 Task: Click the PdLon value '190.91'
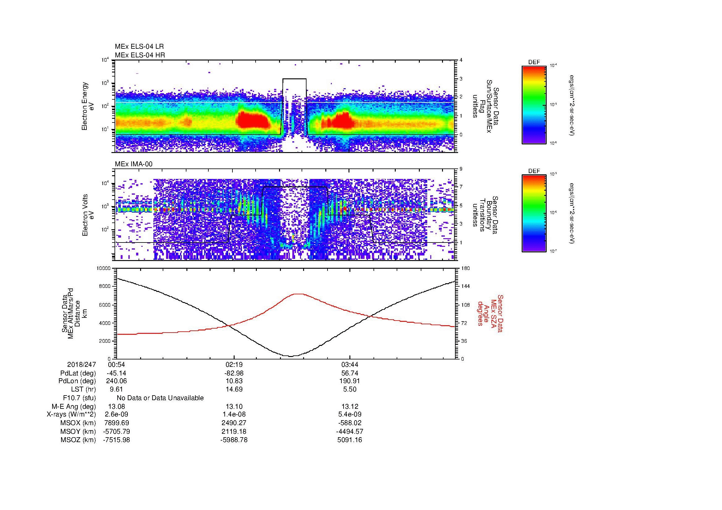pyautogui.click(x=350, y=381)
